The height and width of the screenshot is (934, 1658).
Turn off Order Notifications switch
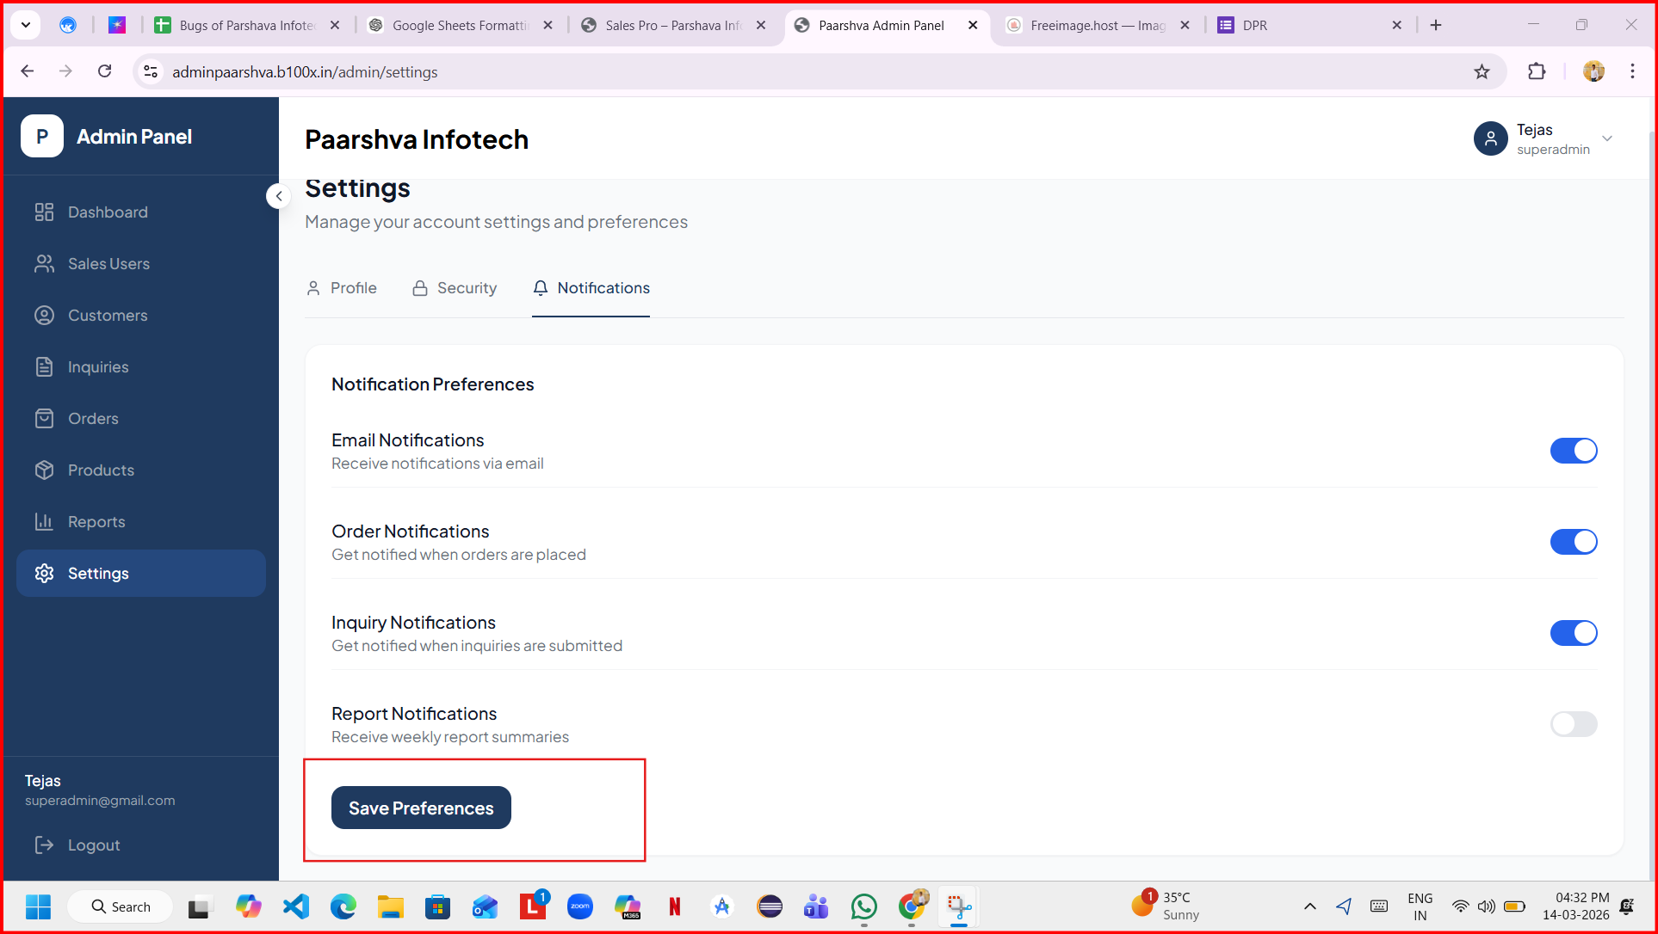pyautogui.click(x=1574, y=542)
